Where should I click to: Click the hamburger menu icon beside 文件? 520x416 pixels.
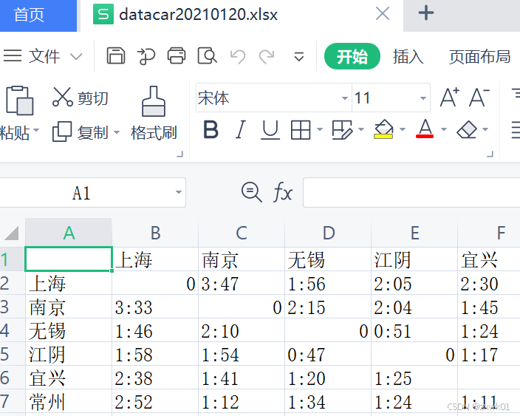[x=13, y=55]
